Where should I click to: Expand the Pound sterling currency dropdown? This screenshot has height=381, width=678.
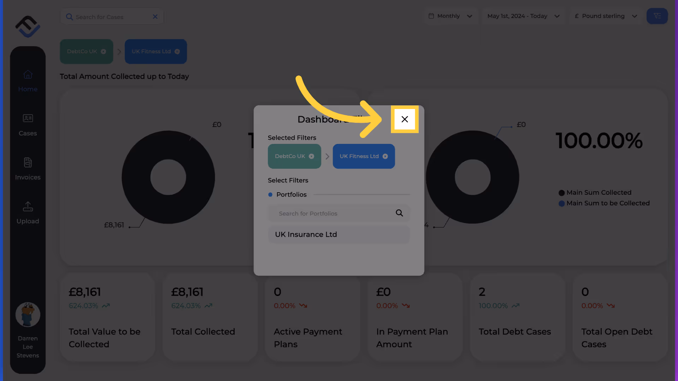pyautogui.click(x=606, y=16)
